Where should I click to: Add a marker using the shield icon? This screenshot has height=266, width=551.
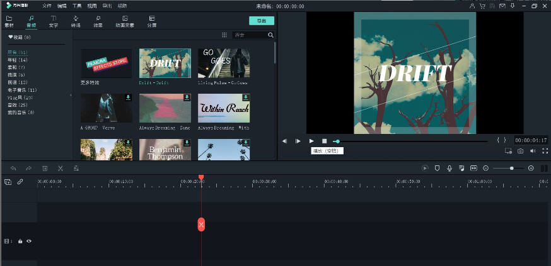point(437,168)
